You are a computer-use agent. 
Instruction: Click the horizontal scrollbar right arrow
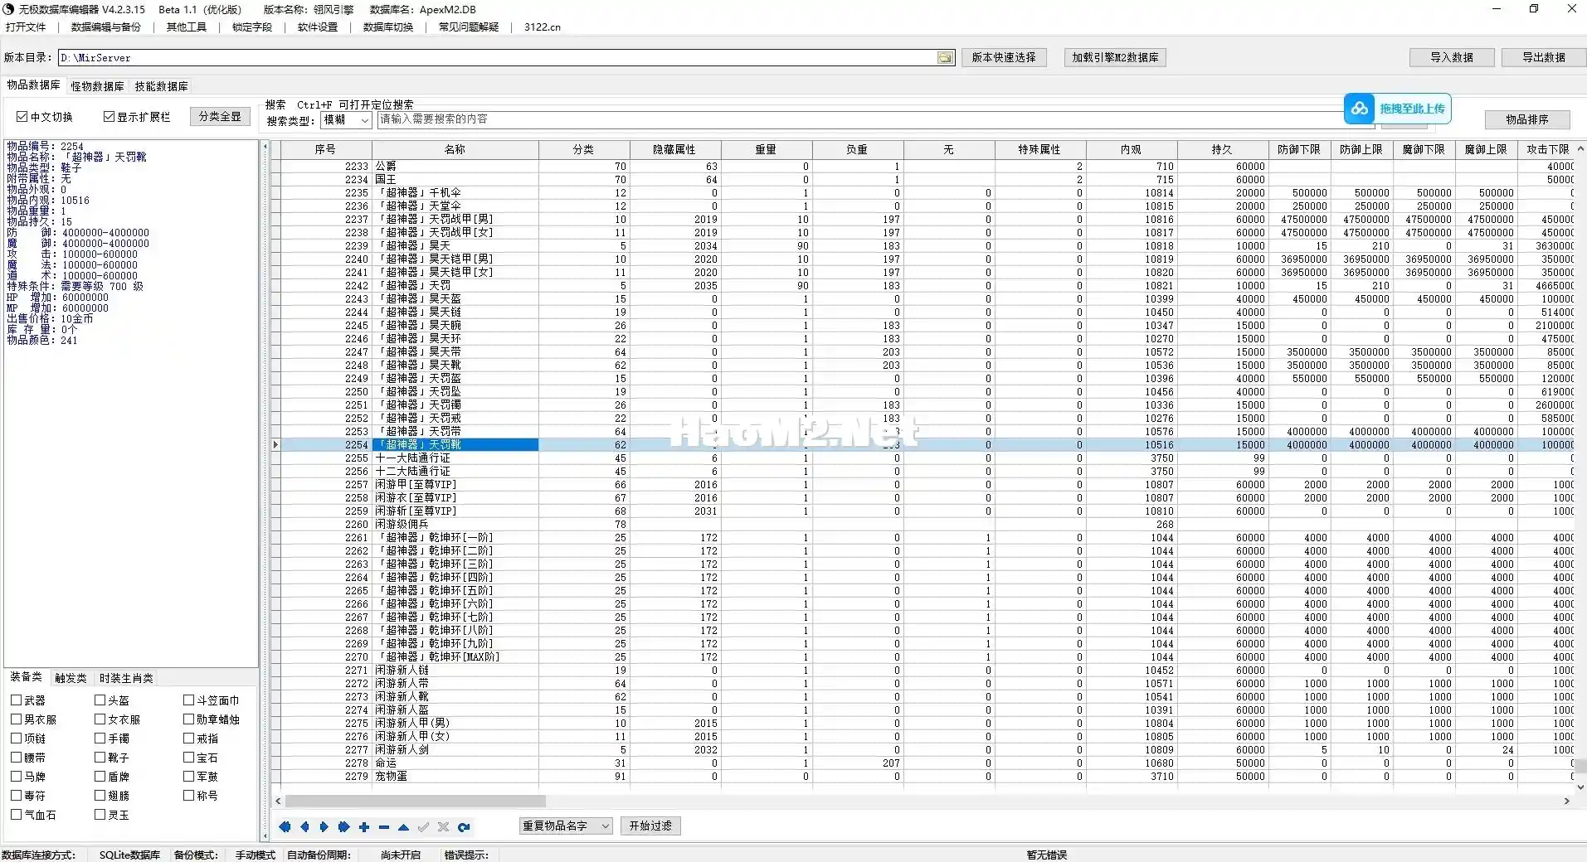point(1566,801)
